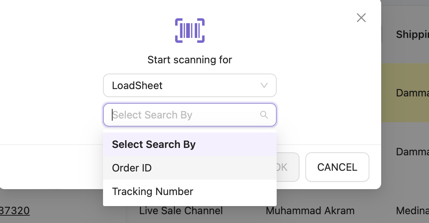Click the partially hidden OK button
This screenshot has width=429, height=223.
point(288,167)
